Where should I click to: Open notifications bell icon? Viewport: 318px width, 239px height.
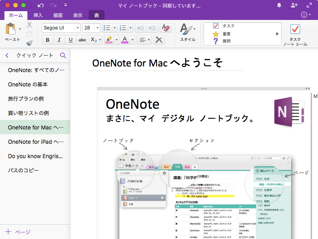[x=279, y=6]
